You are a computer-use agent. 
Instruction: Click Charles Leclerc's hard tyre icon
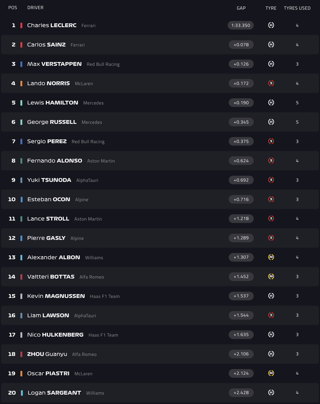point(271,25)
